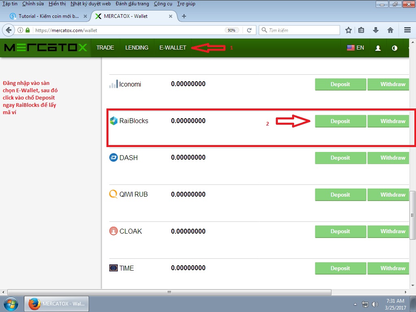Reload the page with the refresh icon

tap(249, 30)
